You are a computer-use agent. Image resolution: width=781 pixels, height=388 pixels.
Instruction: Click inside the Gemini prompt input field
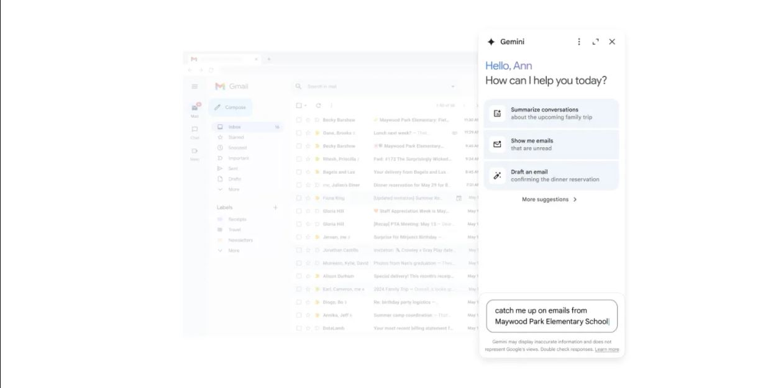tap(551, 317)
